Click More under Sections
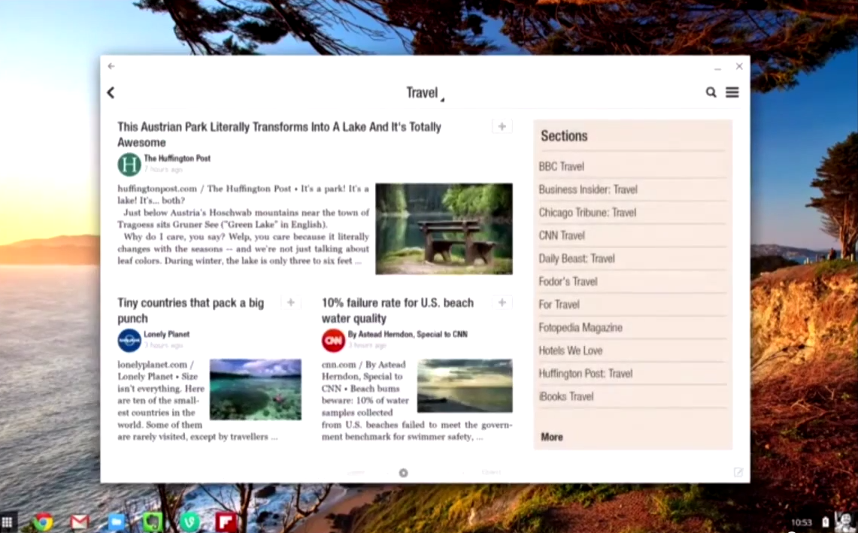Image resolution: width=858 pixels, height=533 pixels. pos(552,437)
